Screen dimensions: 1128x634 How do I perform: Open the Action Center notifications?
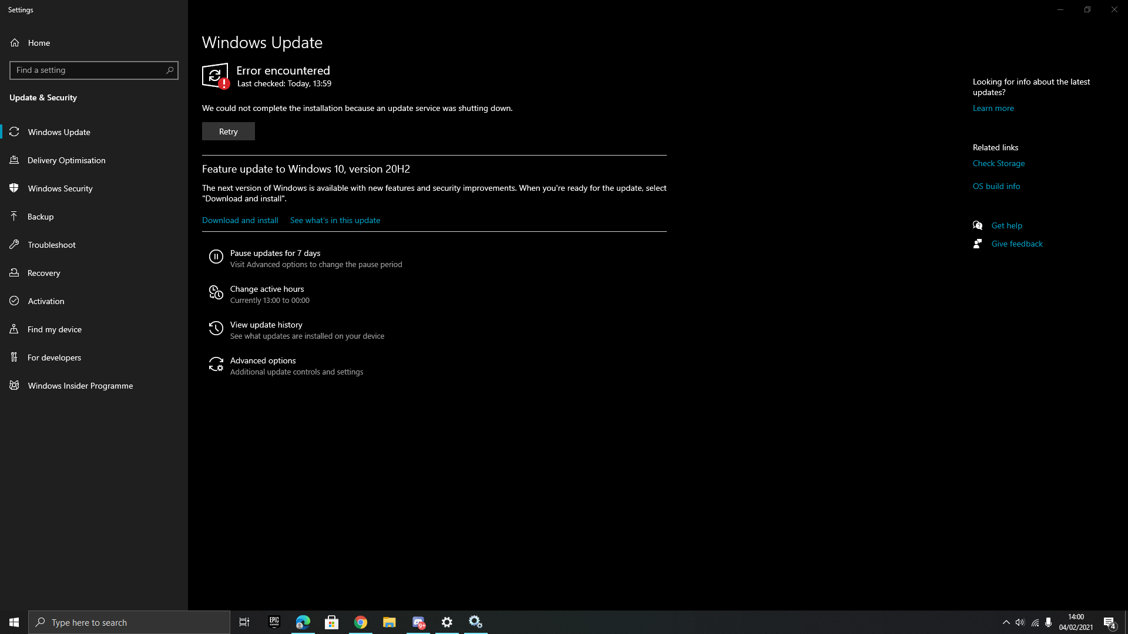click(1110, 622)
